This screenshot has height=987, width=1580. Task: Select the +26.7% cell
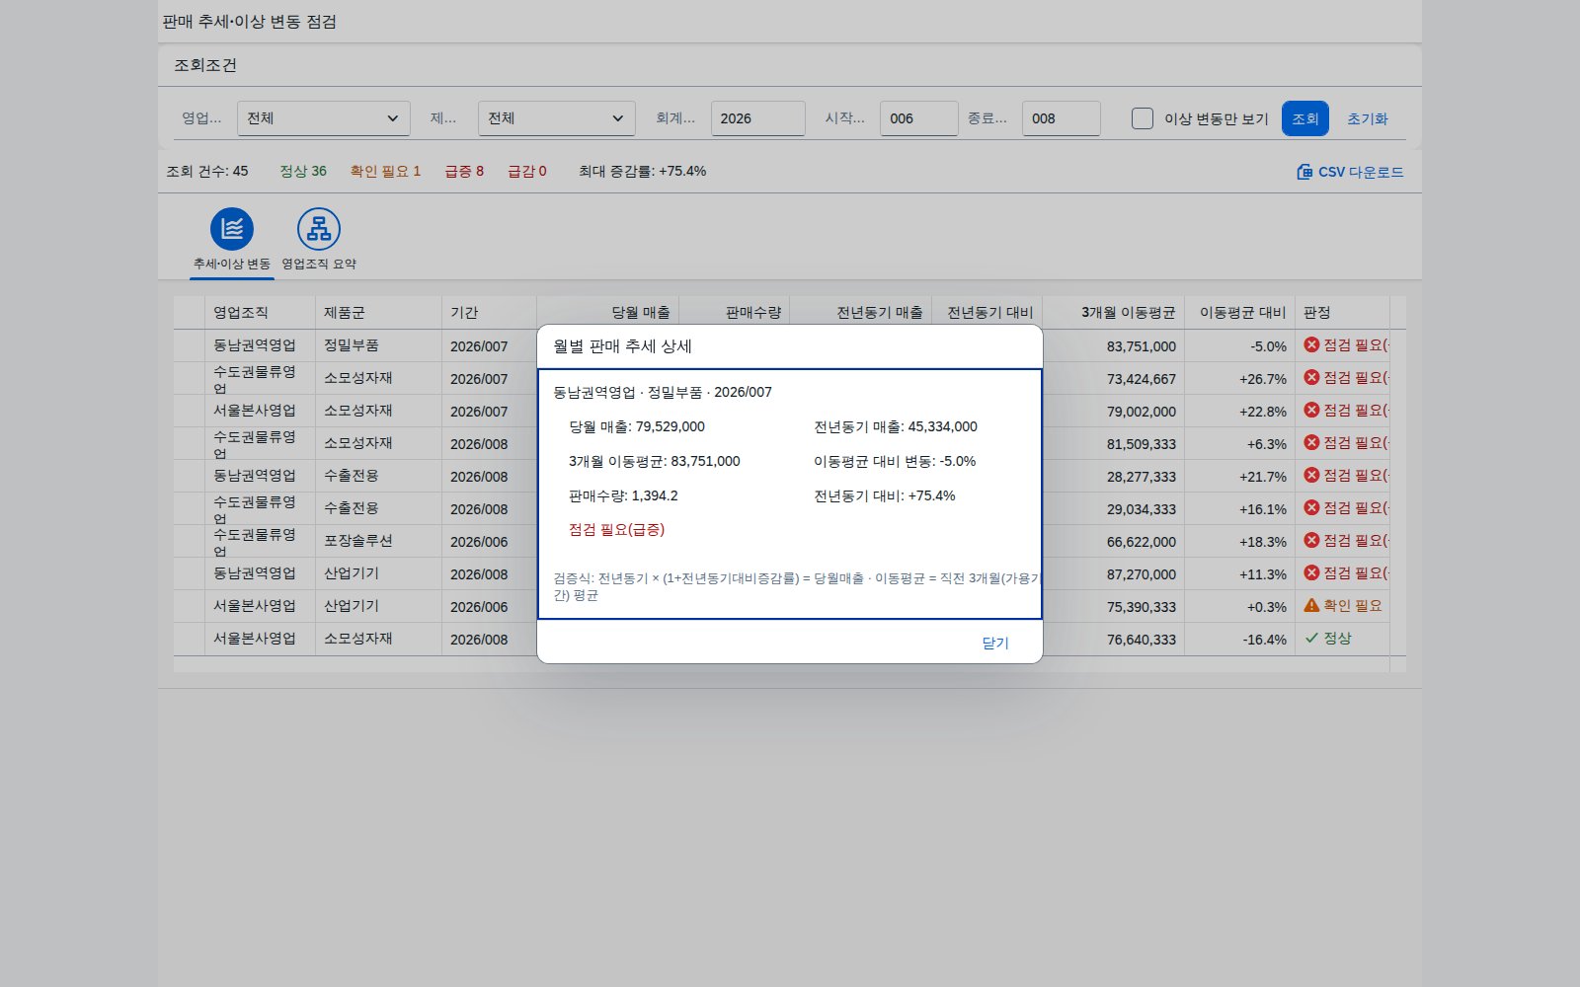pyautogui.click(x=1240, y=379)
